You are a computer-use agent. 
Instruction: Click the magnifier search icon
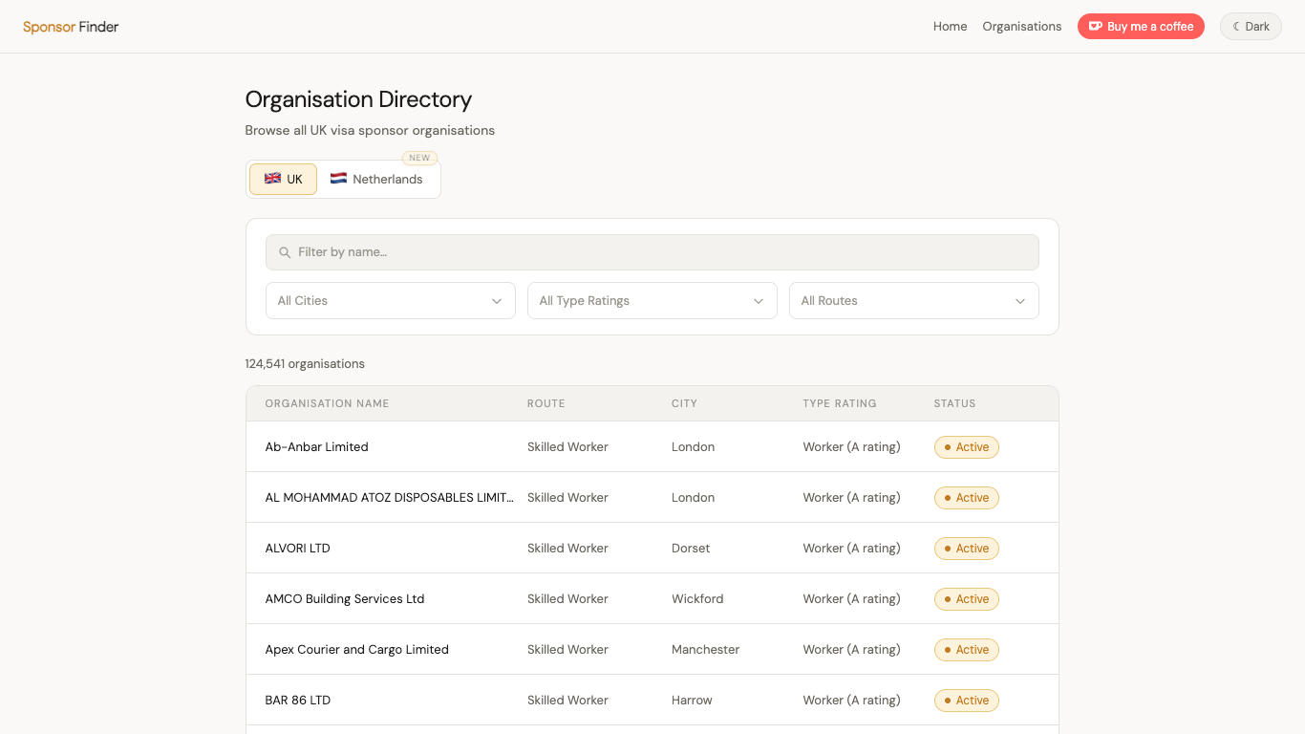point(285,252)
